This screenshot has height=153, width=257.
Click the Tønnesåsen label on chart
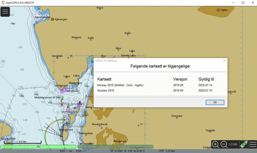tap(86, 133)
